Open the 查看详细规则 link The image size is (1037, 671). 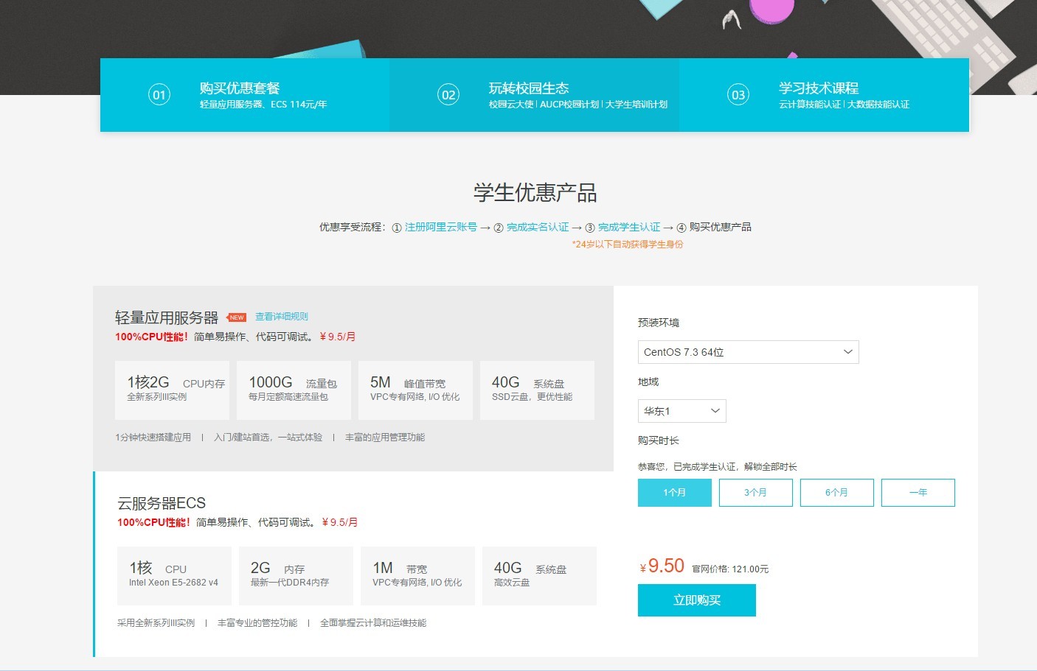pyautogui.click(x=281, y=316)
